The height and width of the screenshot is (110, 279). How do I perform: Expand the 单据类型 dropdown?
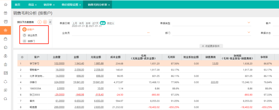click(x=249, y=23)
